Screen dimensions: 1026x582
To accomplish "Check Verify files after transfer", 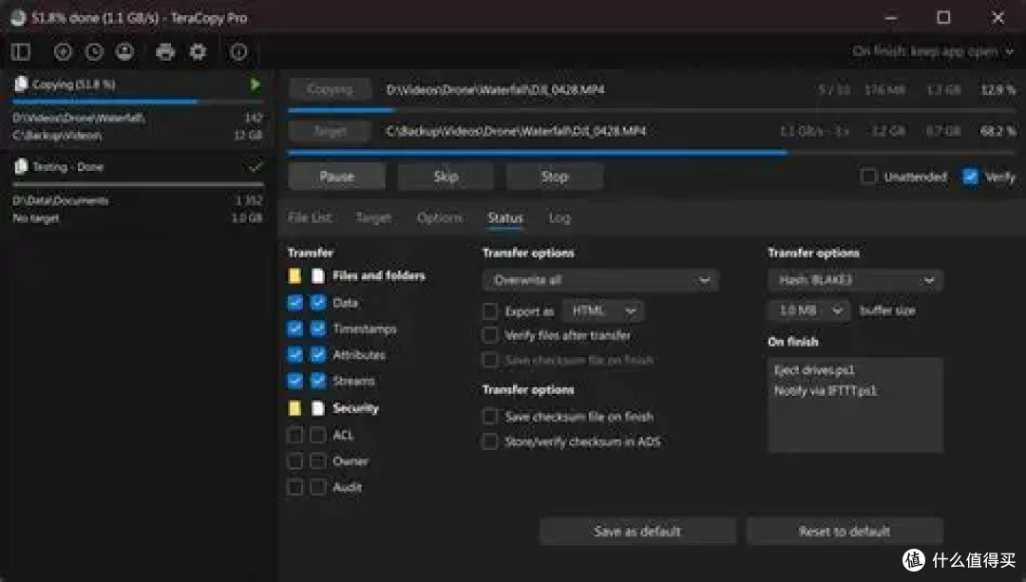I will tap(489, 335).
